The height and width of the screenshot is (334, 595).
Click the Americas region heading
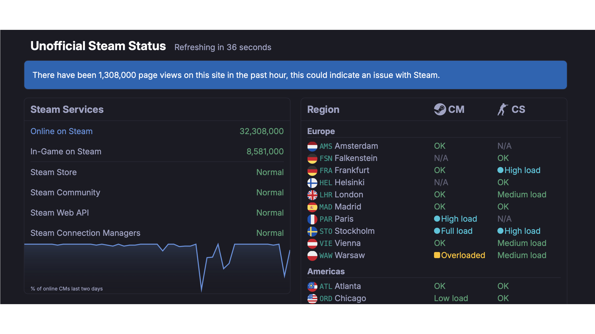(326, 272)
